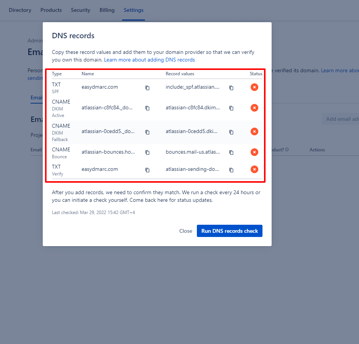Click the Actions column header behind dialog
The height and width of the screenshot is (344, 359).
(317, 150)
